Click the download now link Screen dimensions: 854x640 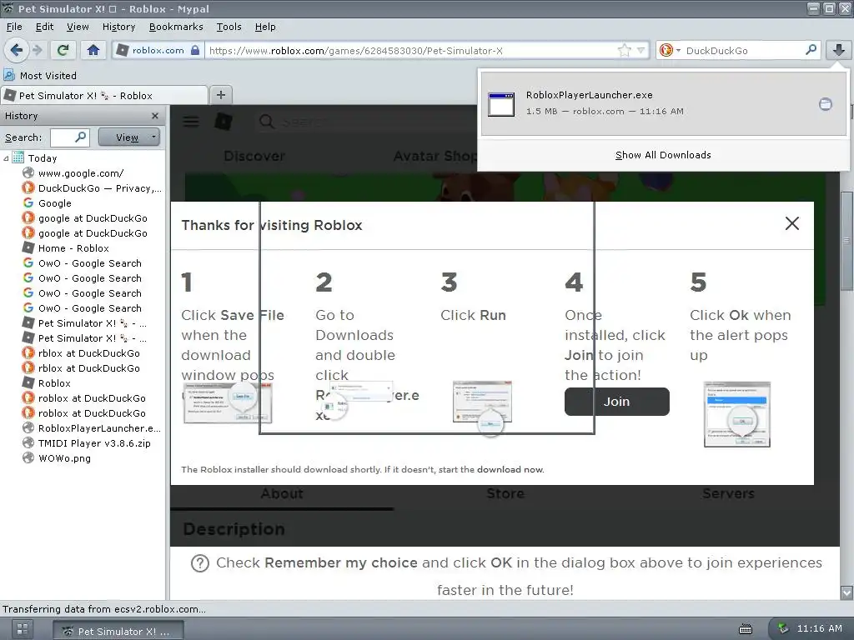point(510,469)
